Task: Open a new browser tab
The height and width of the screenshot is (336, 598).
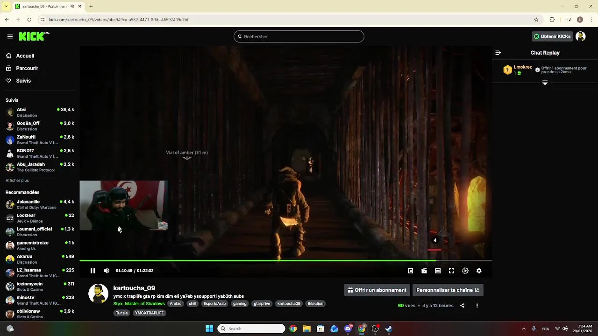Action: pos(91,7)
